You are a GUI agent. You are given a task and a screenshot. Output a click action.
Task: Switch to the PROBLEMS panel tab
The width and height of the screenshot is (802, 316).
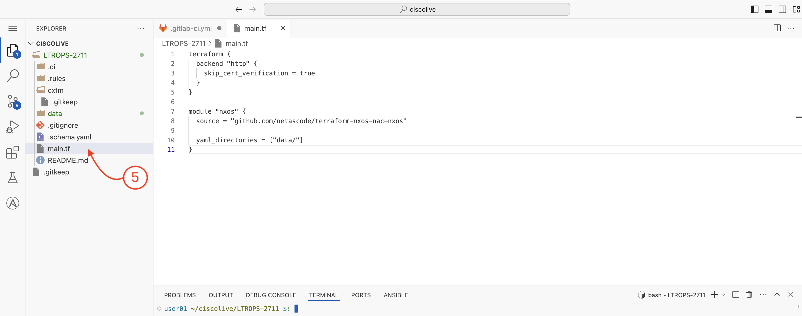point(180,295)
